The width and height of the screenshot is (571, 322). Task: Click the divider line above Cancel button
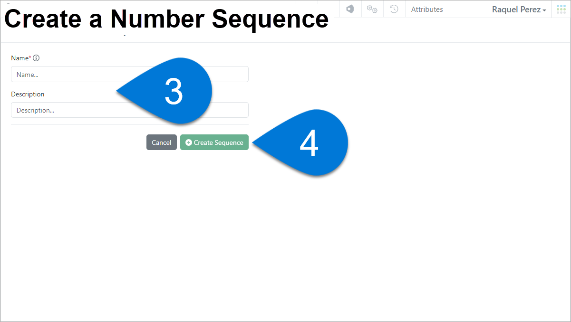pos(130,124)
